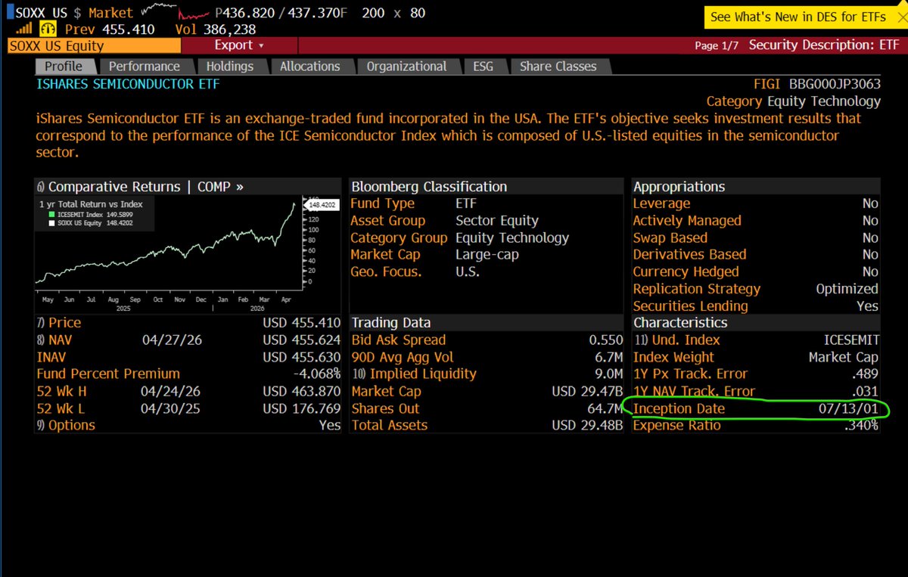Click the intraday sparkline chart in header

[176, 12]
